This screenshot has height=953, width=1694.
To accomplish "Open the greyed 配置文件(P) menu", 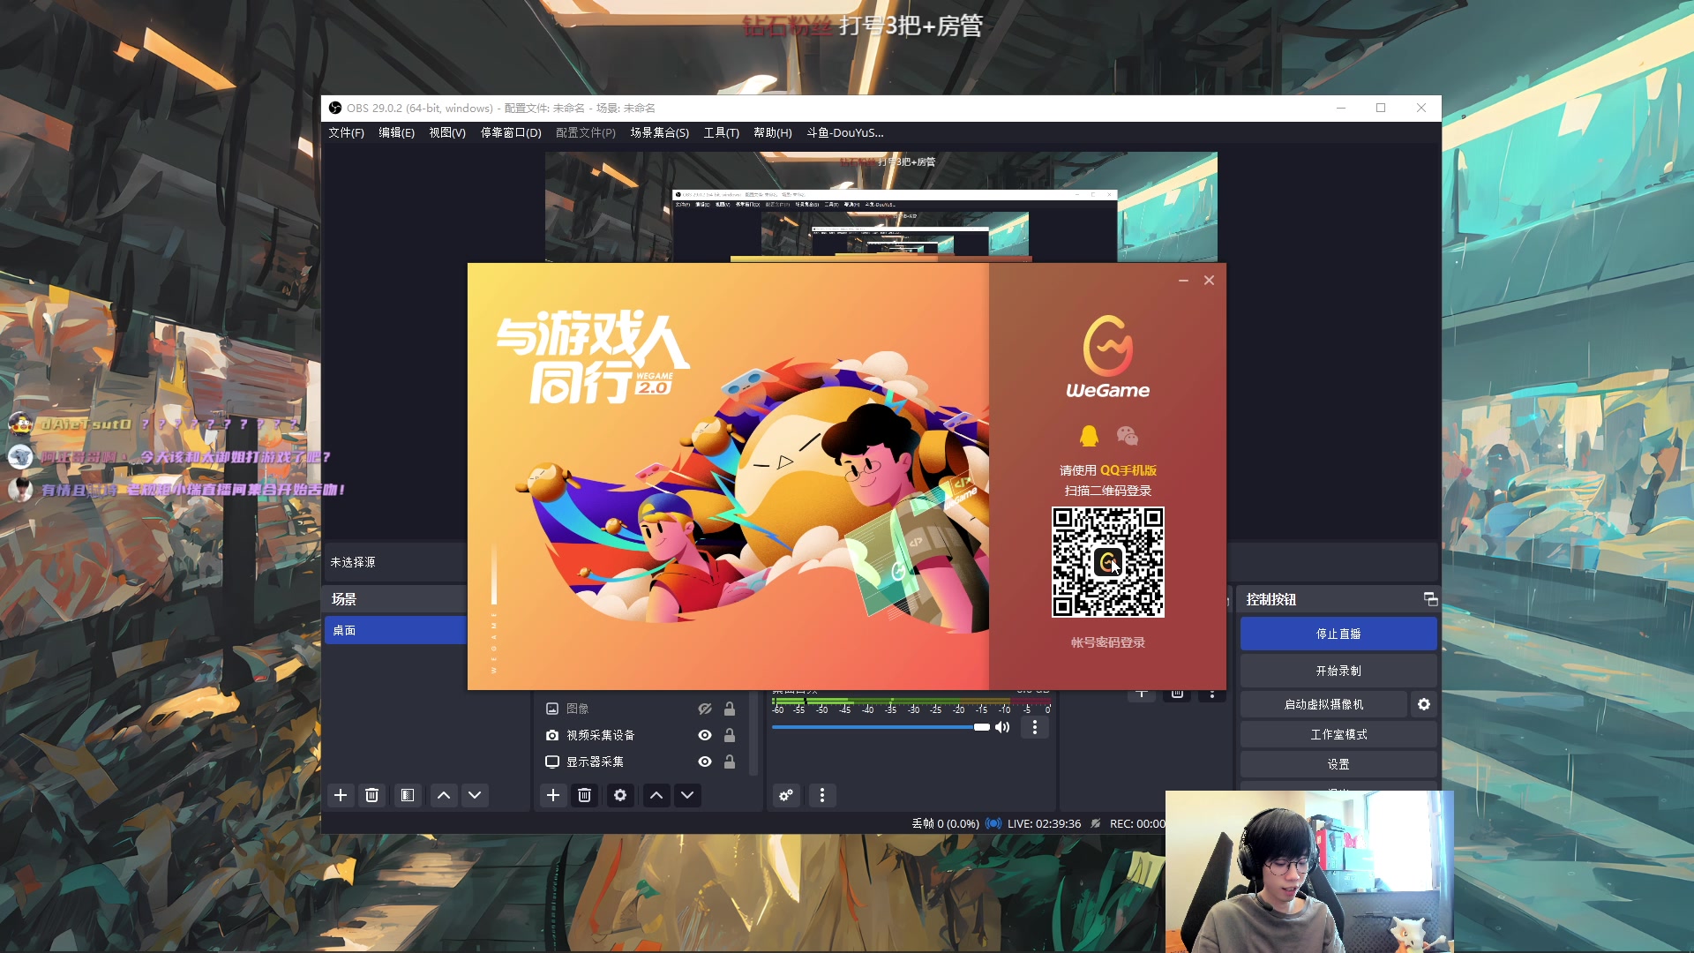I will [586, 132].
